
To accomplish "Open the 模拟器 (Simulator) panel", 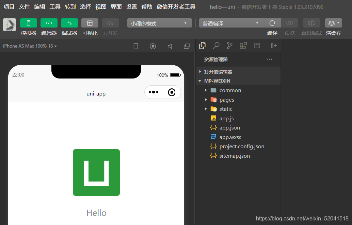I will click(x=28, y=23).
